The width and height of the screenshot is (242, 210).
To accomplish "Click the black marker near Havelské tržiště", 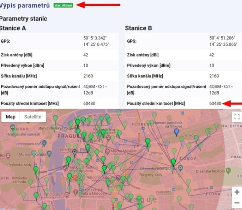I will (x=75, y=153).
